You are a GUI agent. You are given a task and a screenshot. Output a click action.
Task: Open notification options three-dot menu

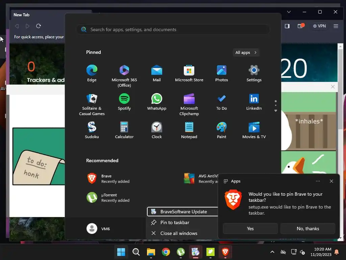pos(318,181)
